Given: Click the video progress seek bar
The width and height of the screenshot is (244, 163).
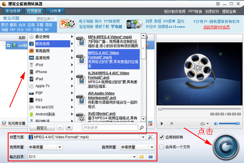Looking at the screenshot, I should click(200, 109).
